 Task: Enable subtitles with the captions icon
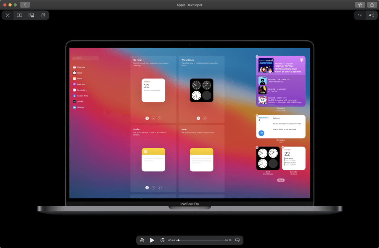point(237,240)
